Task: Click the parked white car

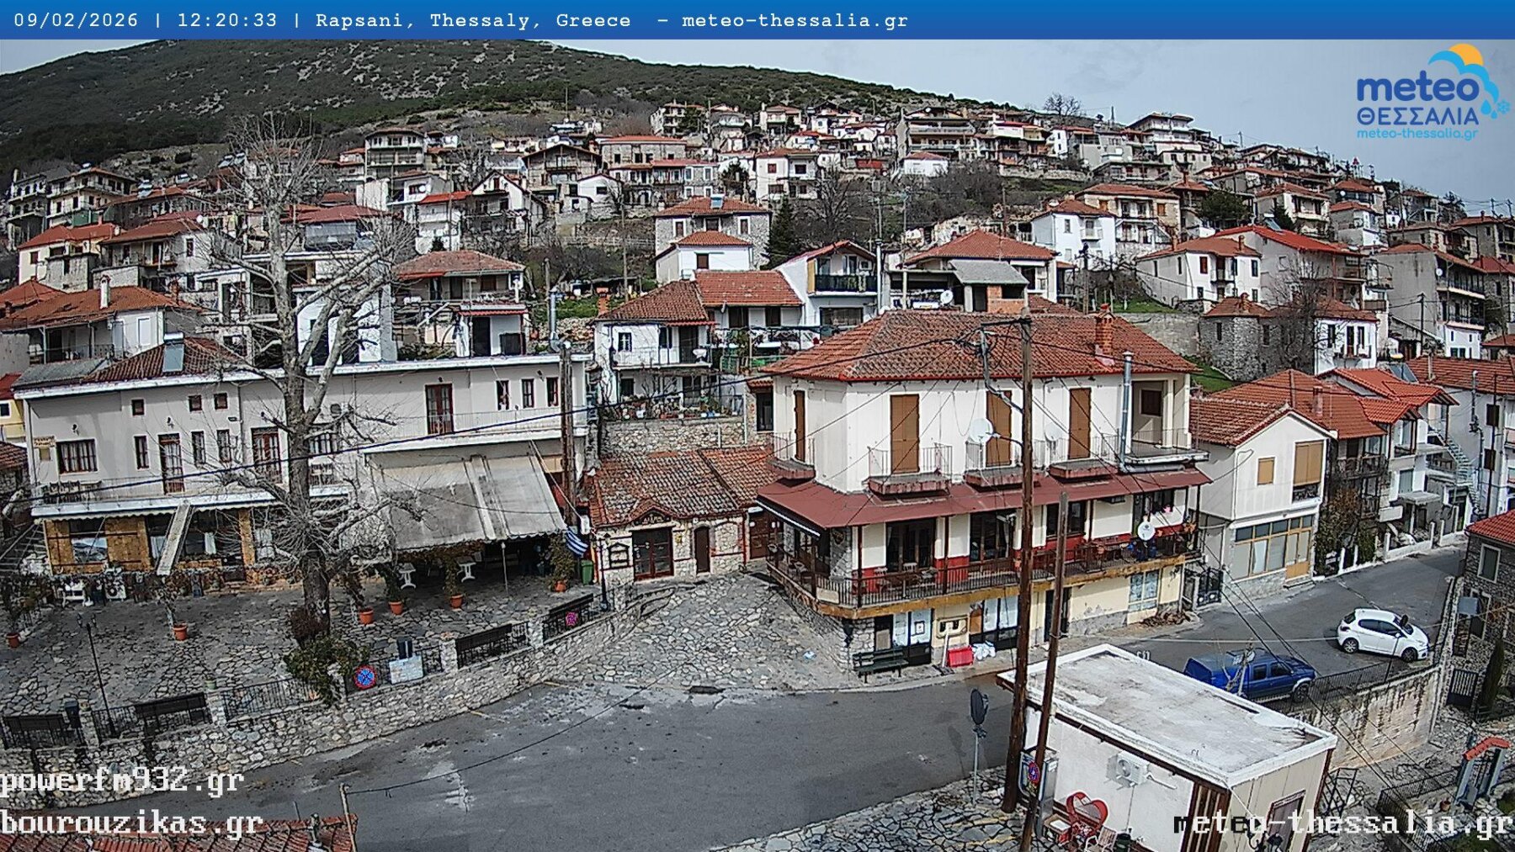Action: click(x=1382, y=633)
